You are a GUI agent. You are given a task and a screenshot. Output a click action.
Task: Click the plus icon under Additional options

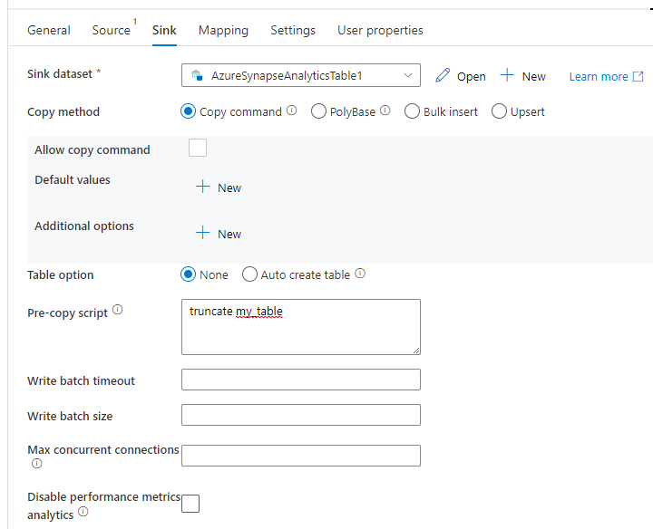203,233
